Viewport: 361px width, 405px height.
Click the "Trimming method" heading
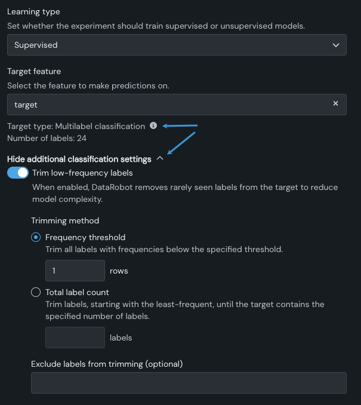click(x=65, y=220)
